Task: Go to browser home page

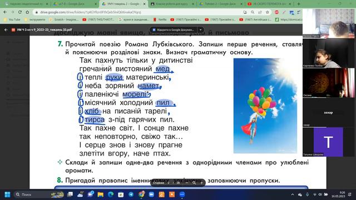Action: pyautogui.click(x=27, y=12)
